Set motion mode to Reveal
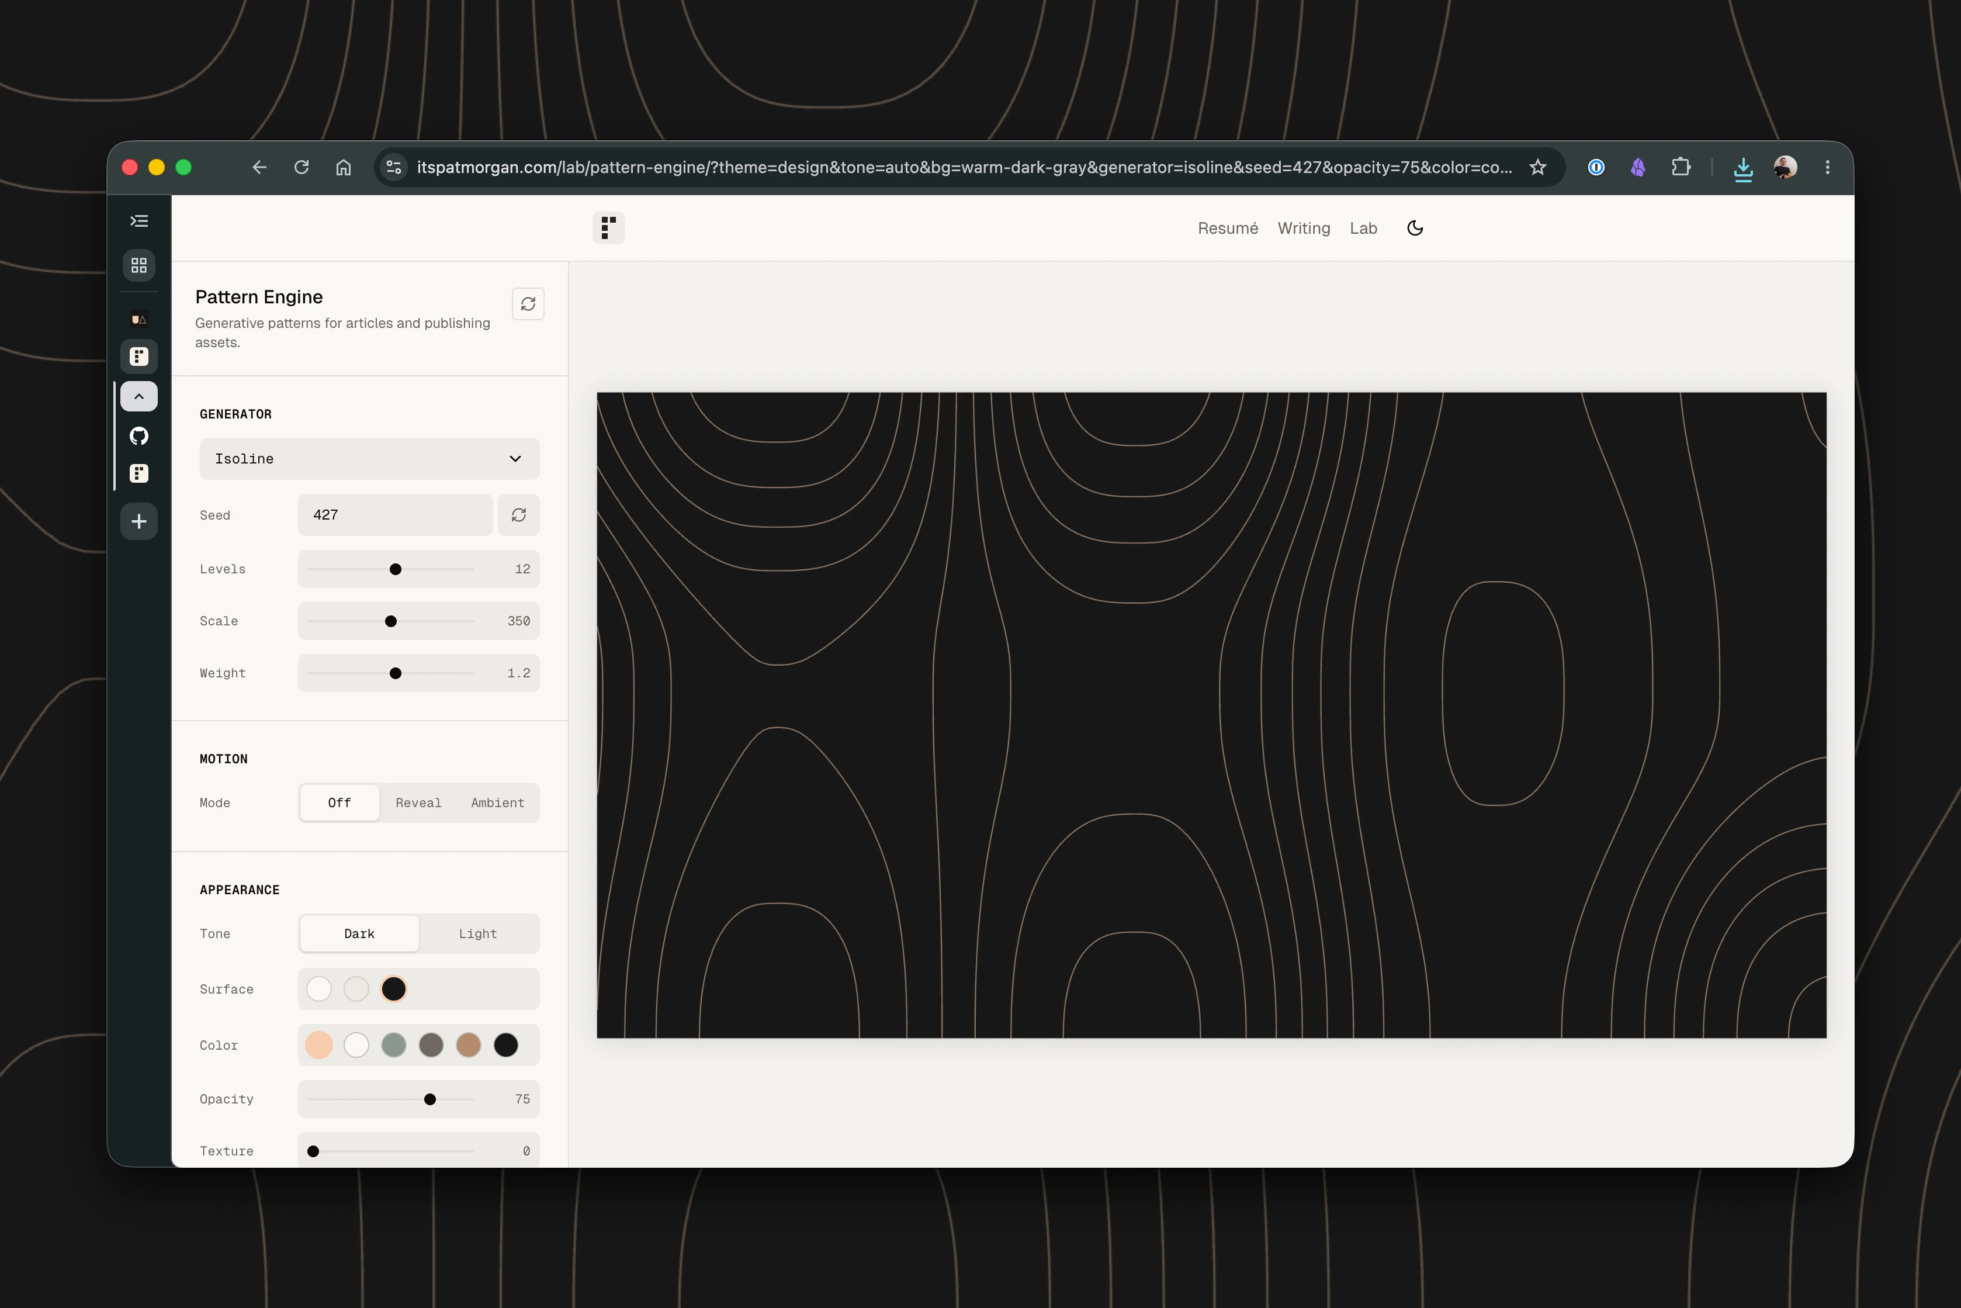 click(x=418, y=802)
